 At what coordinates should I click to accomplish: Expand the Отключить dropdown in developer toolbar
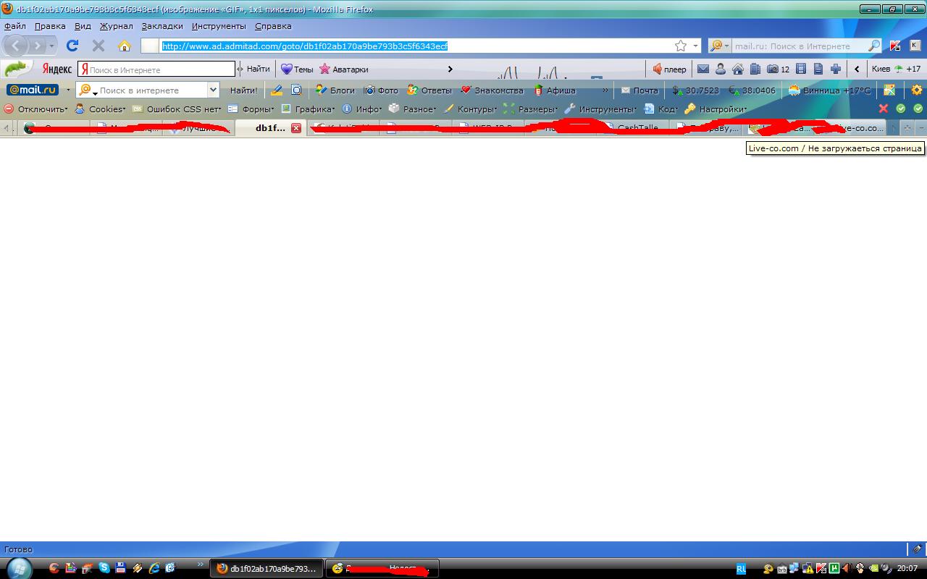36,109
